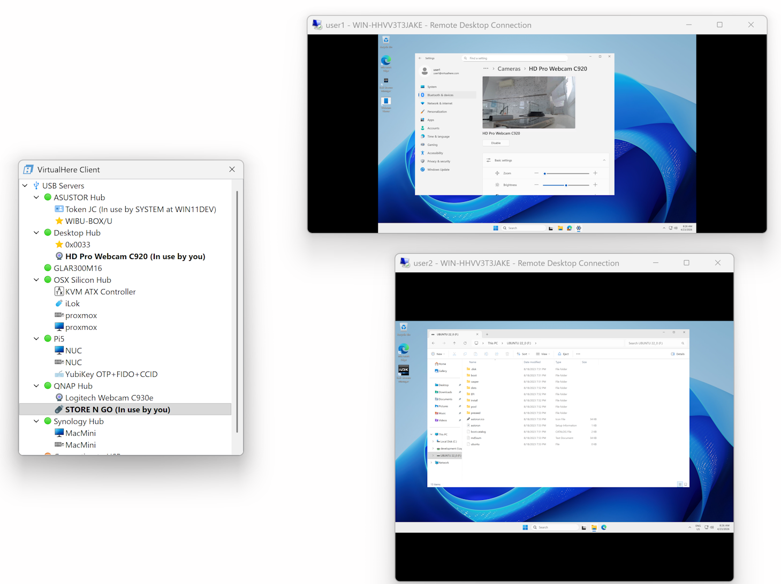
Task: Click the WIBU-BOX/U star icon
Action: point(59,221)
